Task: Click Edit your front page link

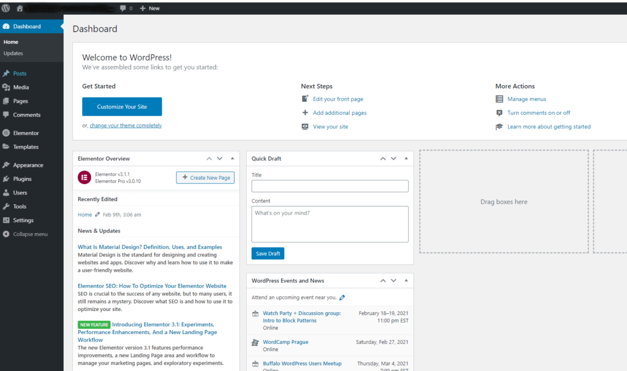Action: pyautogui.click(x=338, y=99)
